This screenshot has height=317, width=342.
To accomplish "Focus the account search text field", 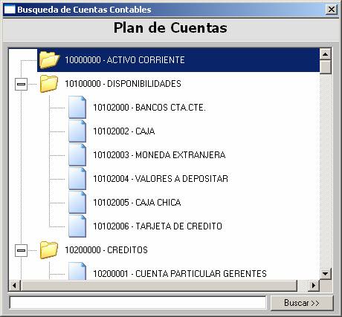I will [138, 302].
